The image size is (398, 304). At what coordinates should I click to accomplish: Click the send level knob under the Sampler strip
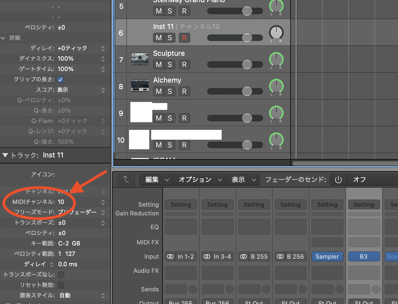(x=339, y=289)
